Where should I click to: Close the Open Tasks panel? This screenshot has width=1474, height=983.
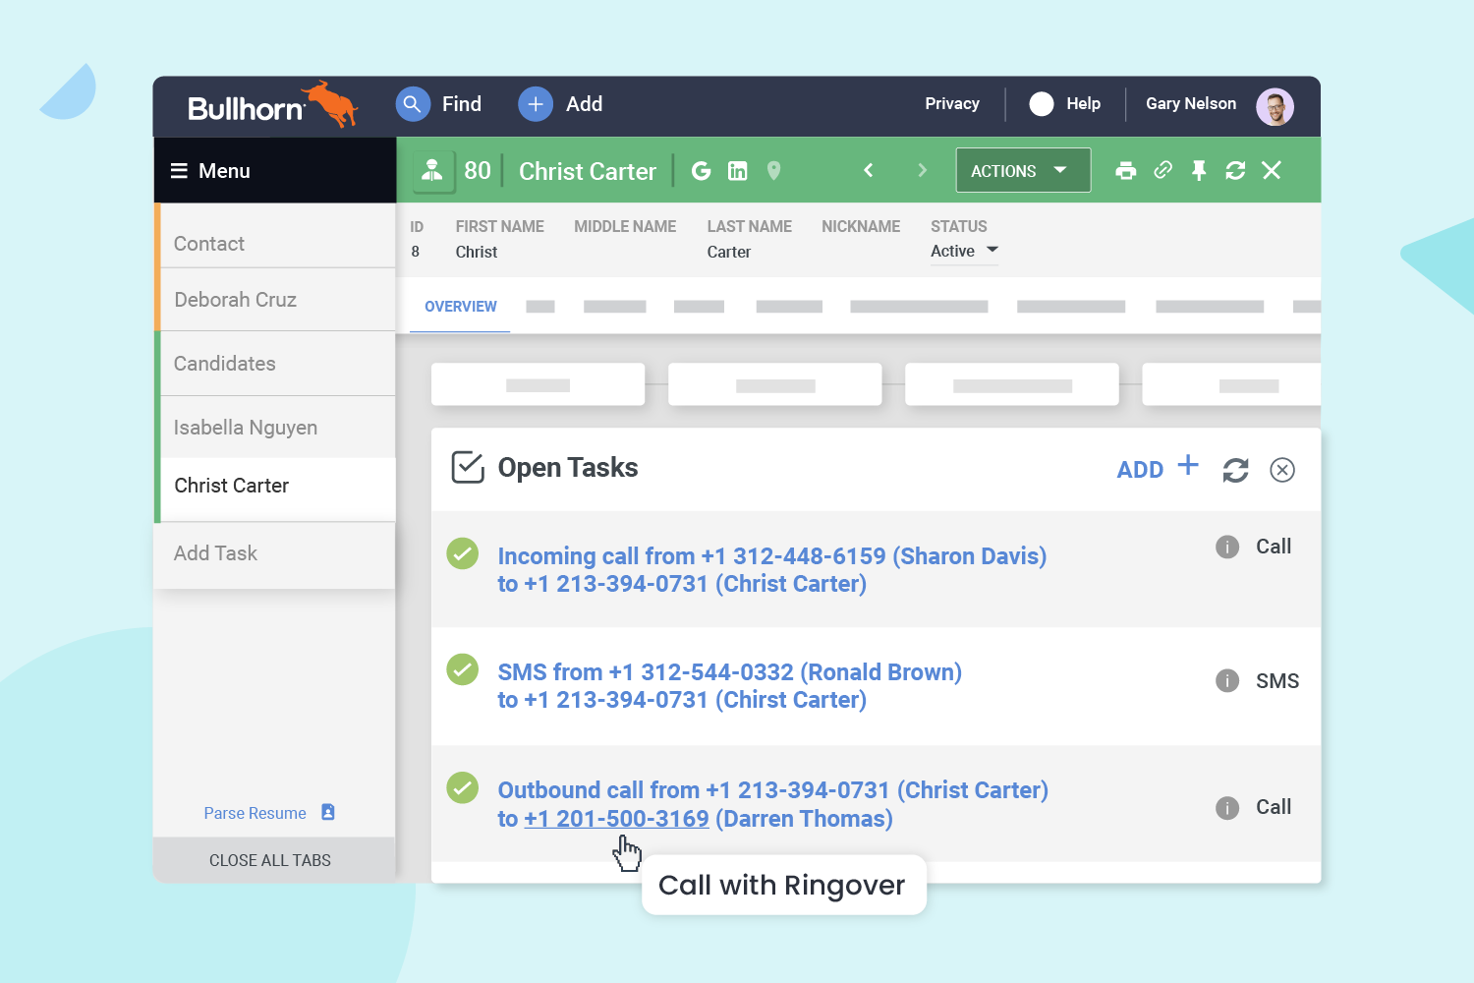1281,470
